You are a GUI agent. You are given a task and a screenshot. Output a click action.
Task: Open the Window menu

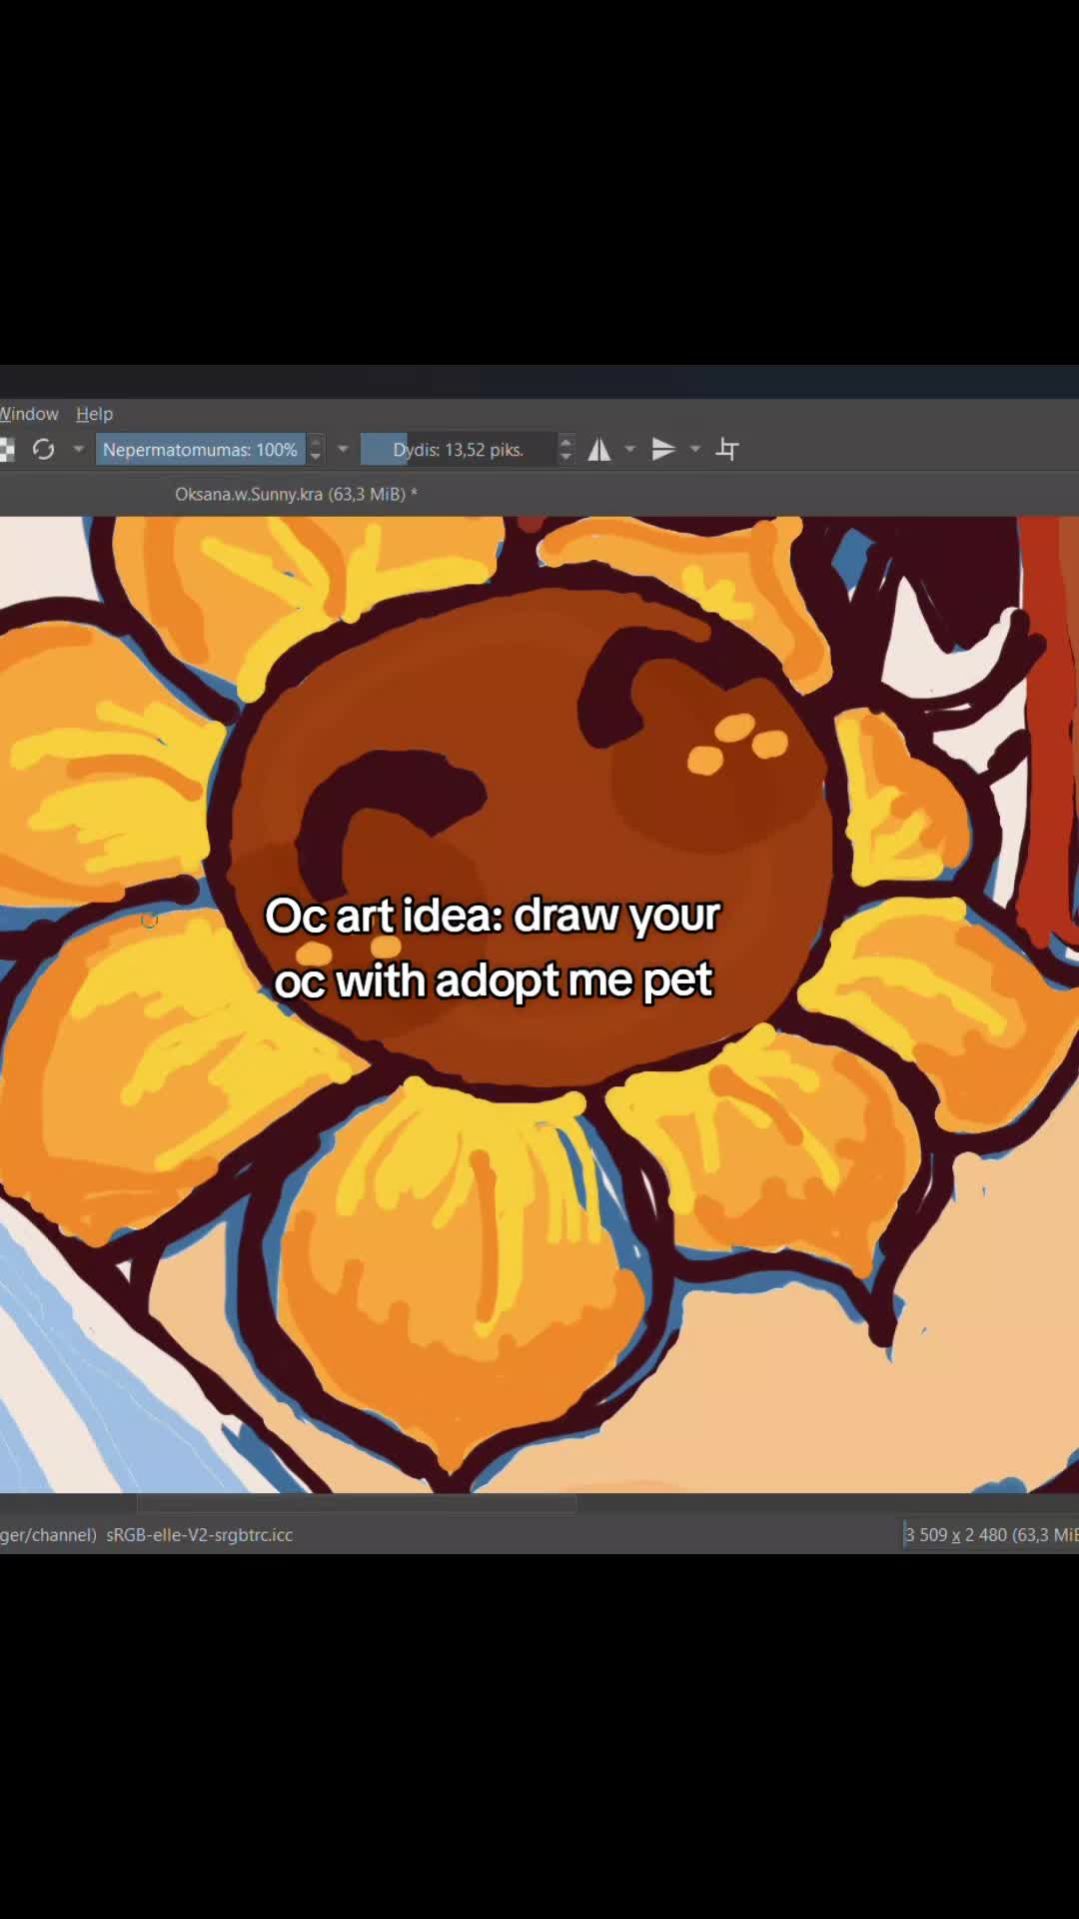tap(29, 414)
